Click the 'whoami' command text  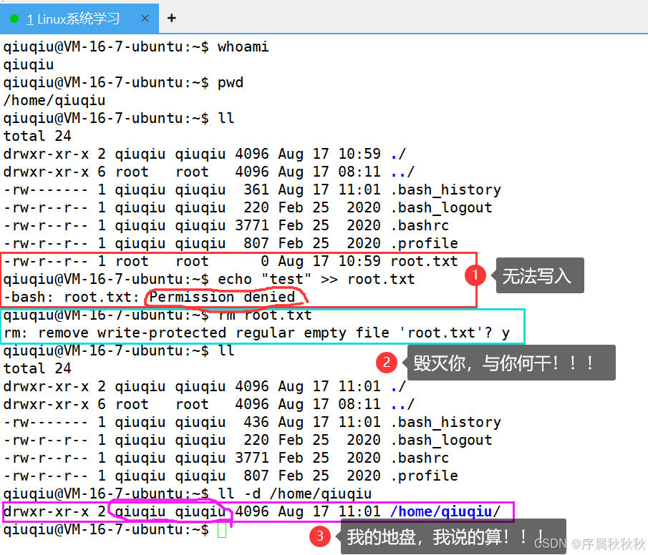tap(243, 46)
